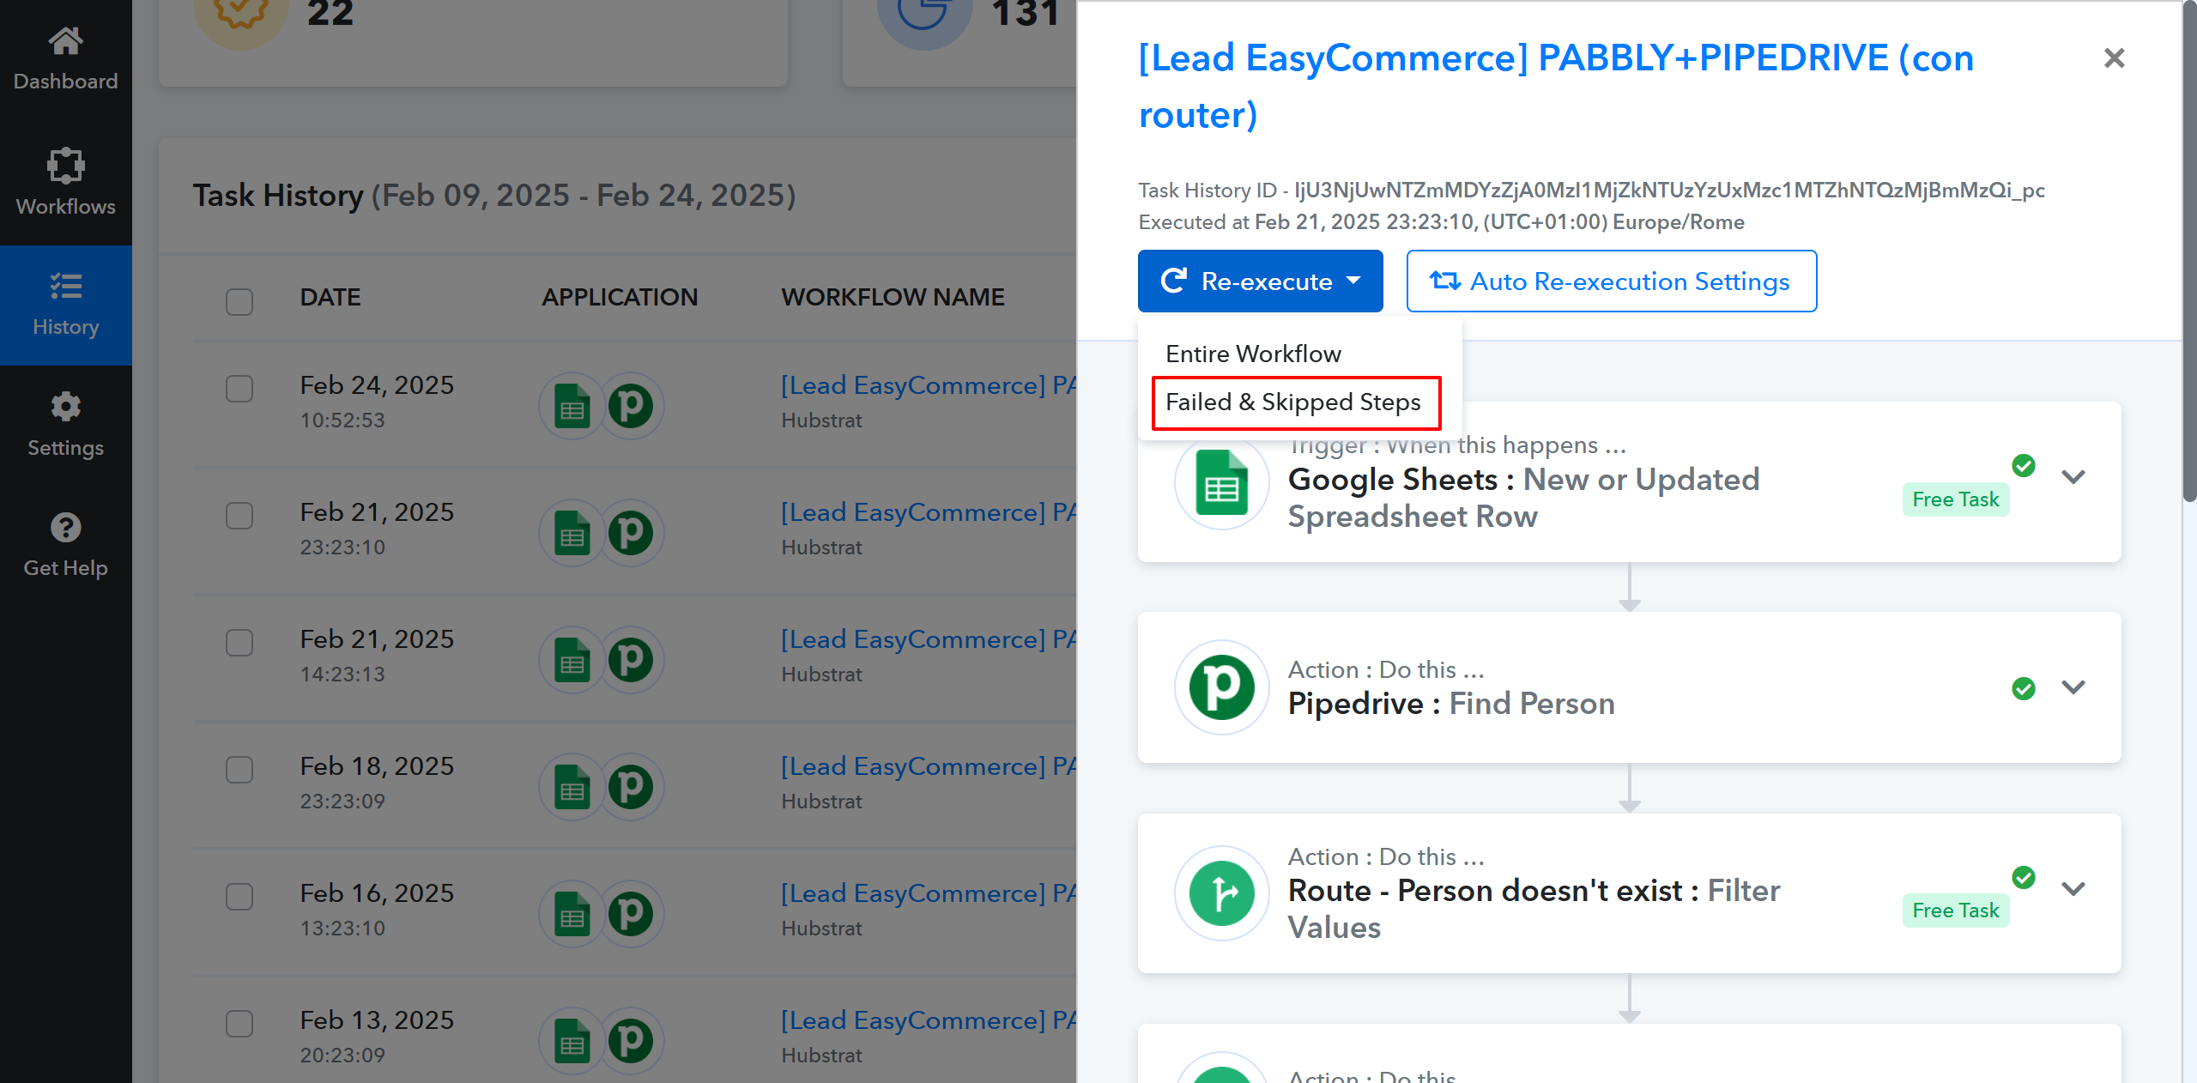Choose Entire Workflow from Re-execute menu

(x=1253, y=354)
